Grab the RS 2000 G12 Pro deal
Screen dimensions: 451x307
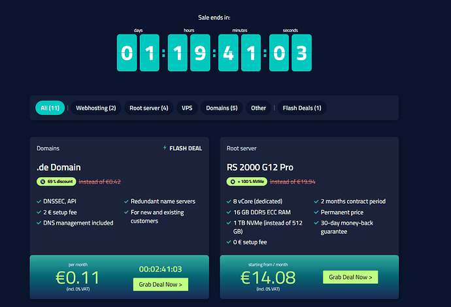point(350,277)
